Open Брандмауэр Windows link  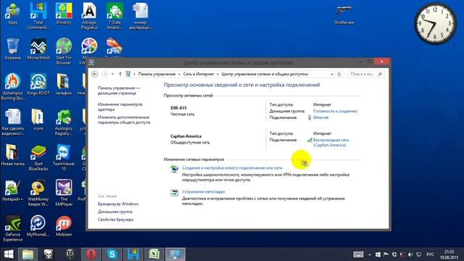click(117, 204)
